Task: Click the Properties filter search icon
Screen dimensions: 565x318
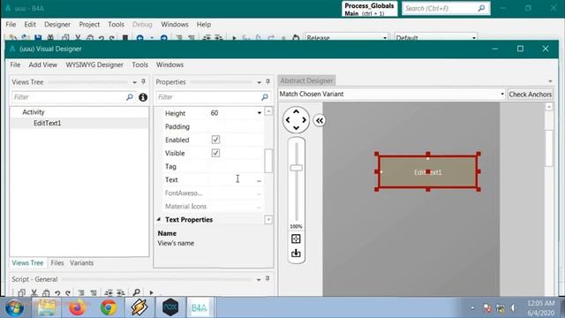Action: [265, 97]
